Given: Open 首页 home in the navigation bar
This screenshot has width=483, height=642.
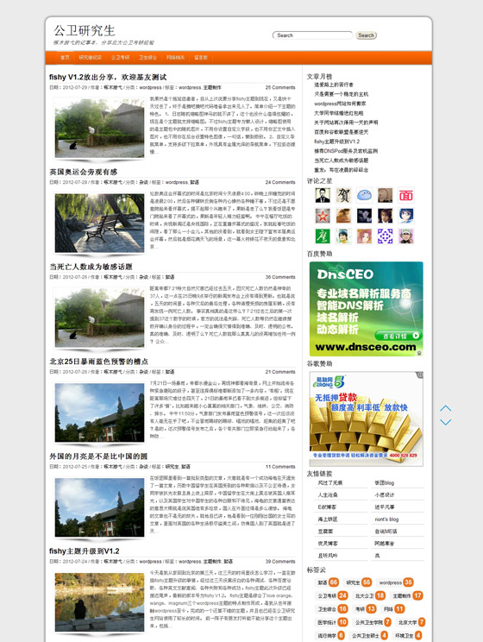Looking at the screenshot, I should point(65,58).
